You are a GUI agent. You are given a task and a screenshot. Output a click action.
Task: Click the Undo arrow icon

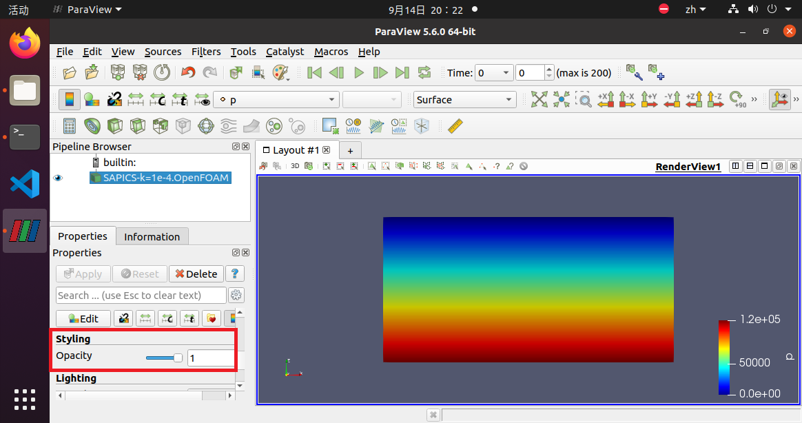point(187,72)
